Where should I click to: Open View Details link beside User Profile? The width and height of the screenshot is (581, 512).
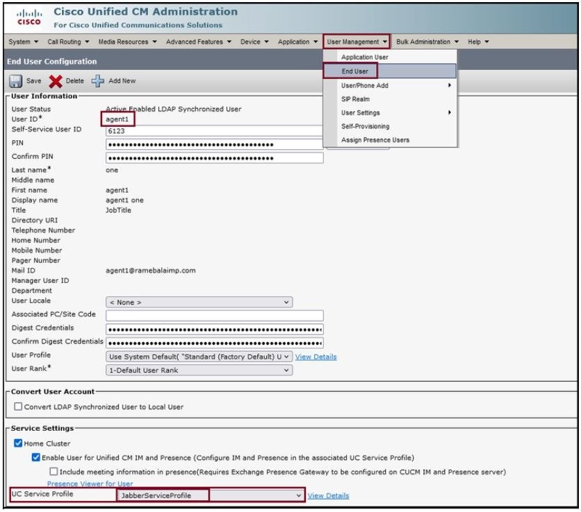point(316,357)
